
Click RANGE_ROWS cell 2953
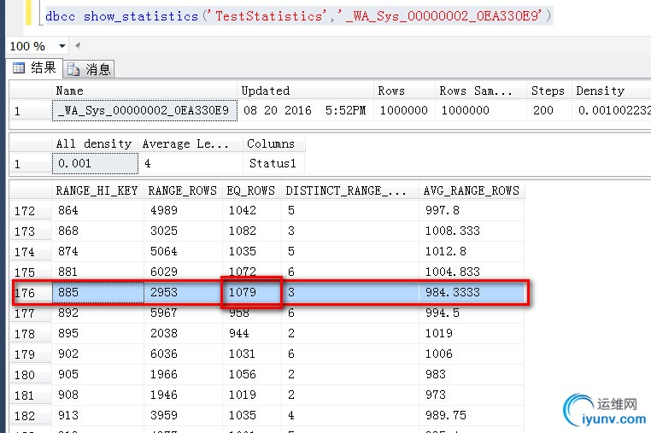(x=183, y=292)
